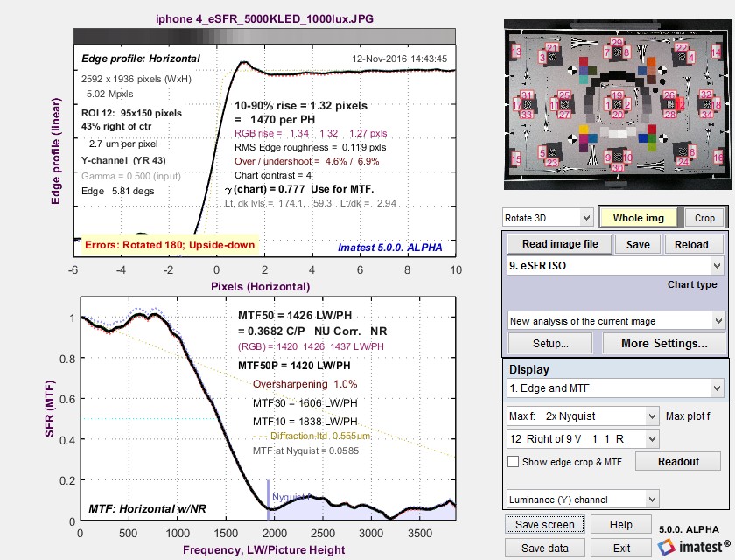Viewport: 735px width, 560px height.
Task: Click the Read image file button
Action: (560, 244)
